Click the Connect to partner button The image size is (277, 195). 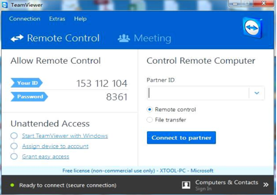point(181,138)
